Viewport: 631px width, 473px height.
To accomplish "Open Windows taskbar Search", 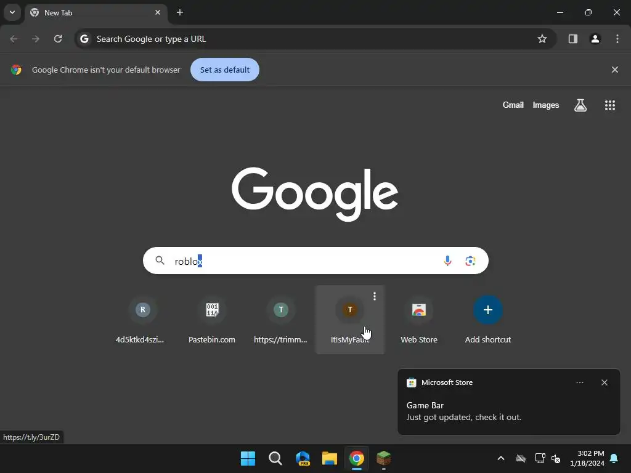I will 275,458.
